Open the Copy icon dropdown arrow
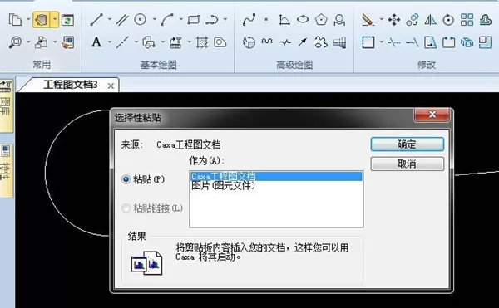The height and width of the screenshot is (308, 499). 28,20
